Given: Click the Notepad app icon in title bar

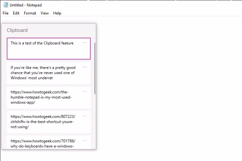Looking at the screenshot, I should click(5, 5).
